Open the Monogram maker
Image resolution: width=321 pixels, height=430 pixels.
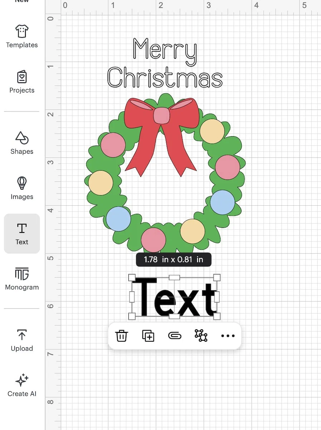(x=22, y=279)
